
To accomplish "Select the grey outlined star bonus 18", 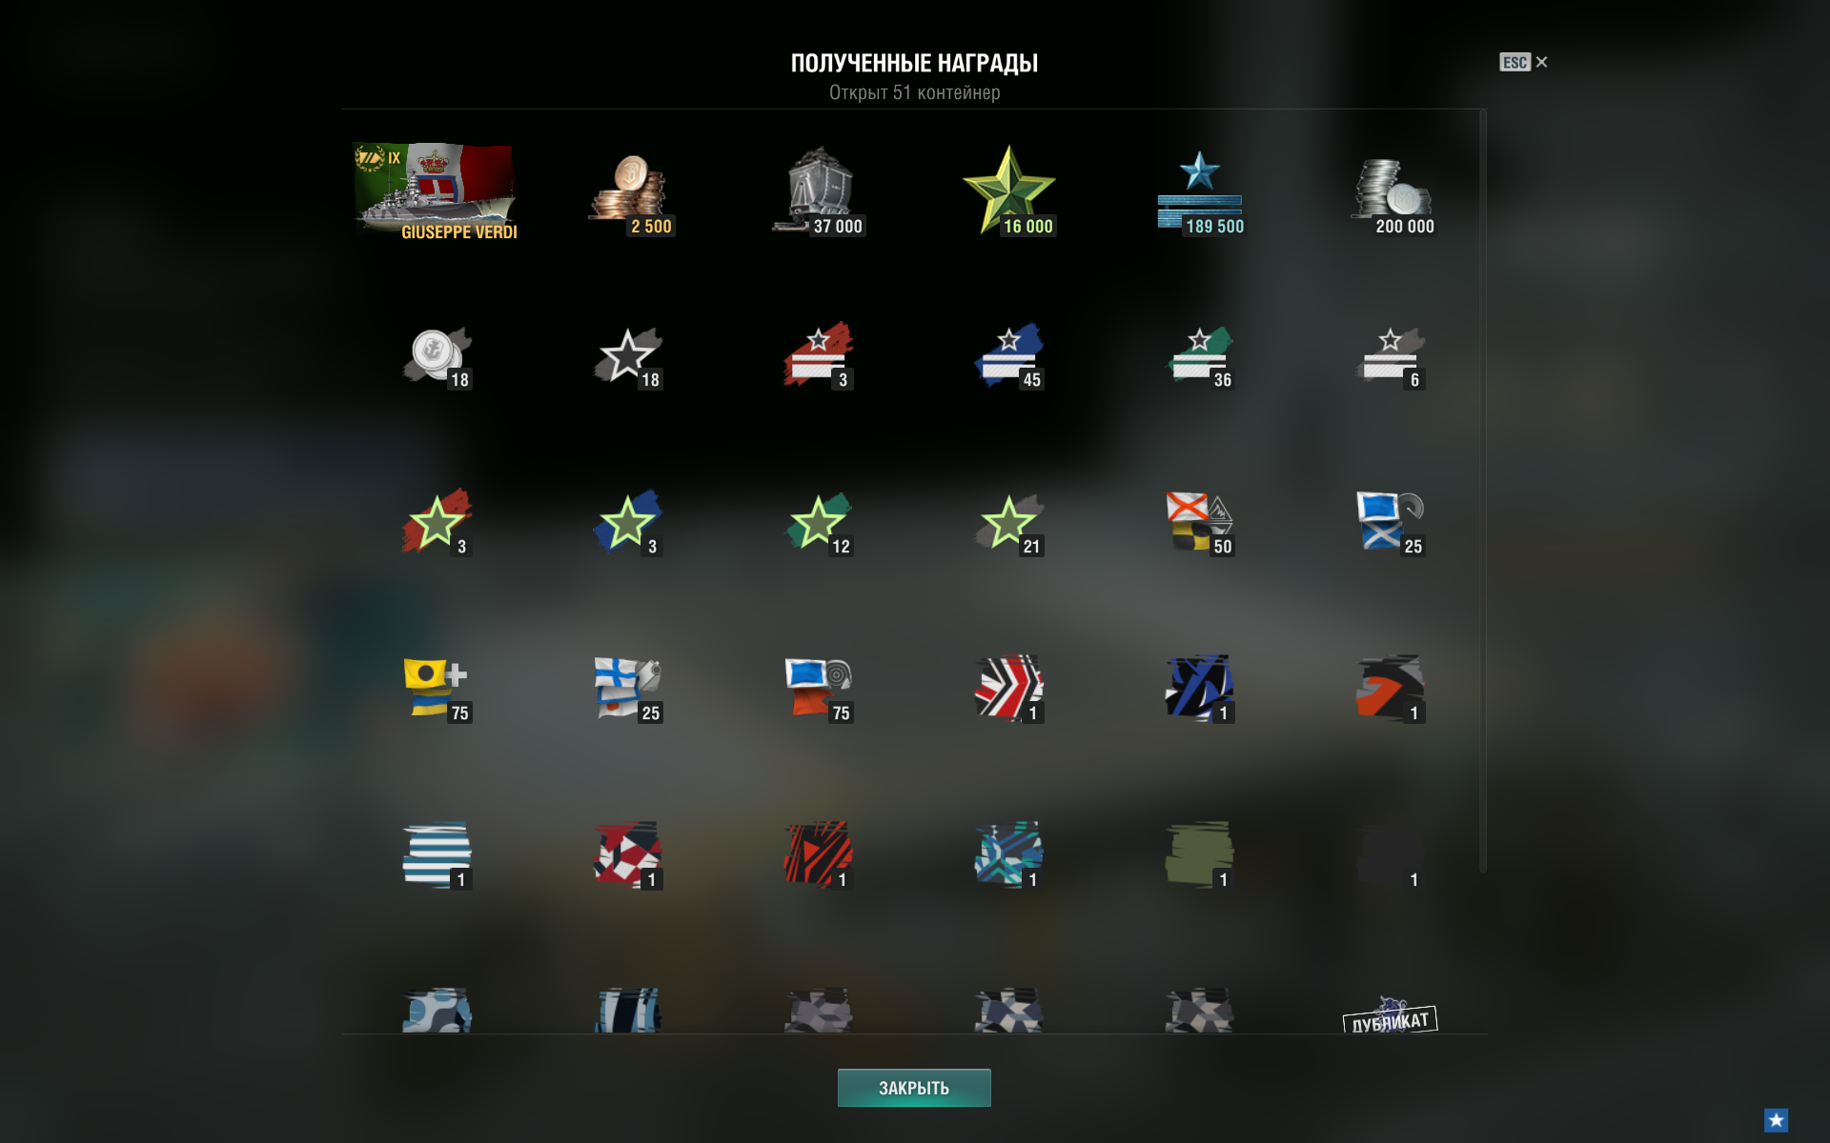I will [x=627, y=356].
